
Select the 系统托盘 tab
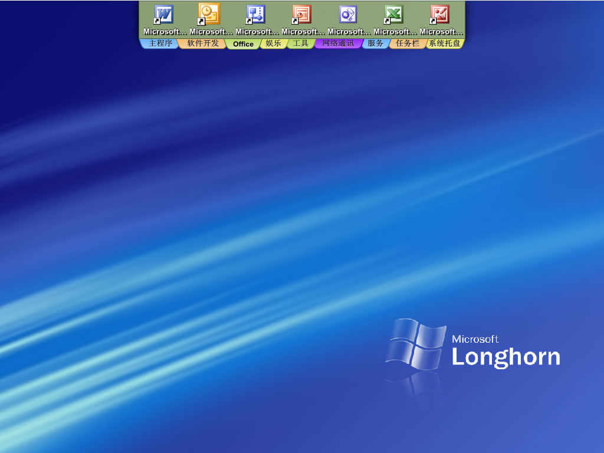[x=445, y=43]
